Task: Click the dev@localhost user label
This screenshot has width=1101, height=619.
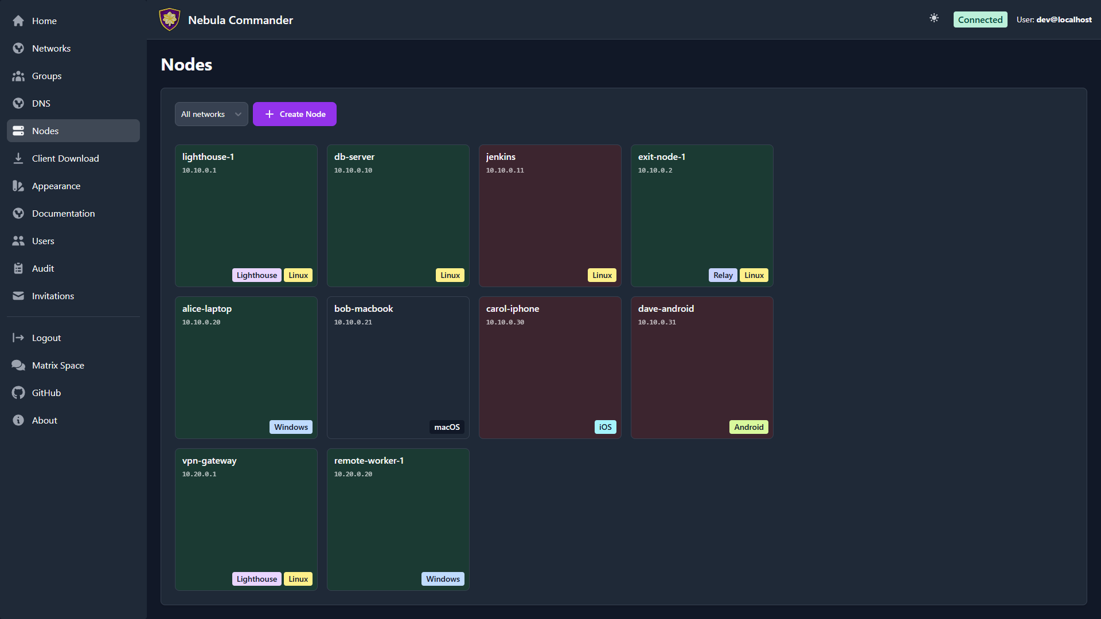Action: coord(1064,19)
